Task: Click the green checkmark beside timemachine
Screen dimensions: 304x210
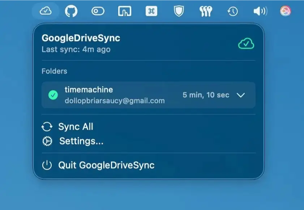Action: 53,95
